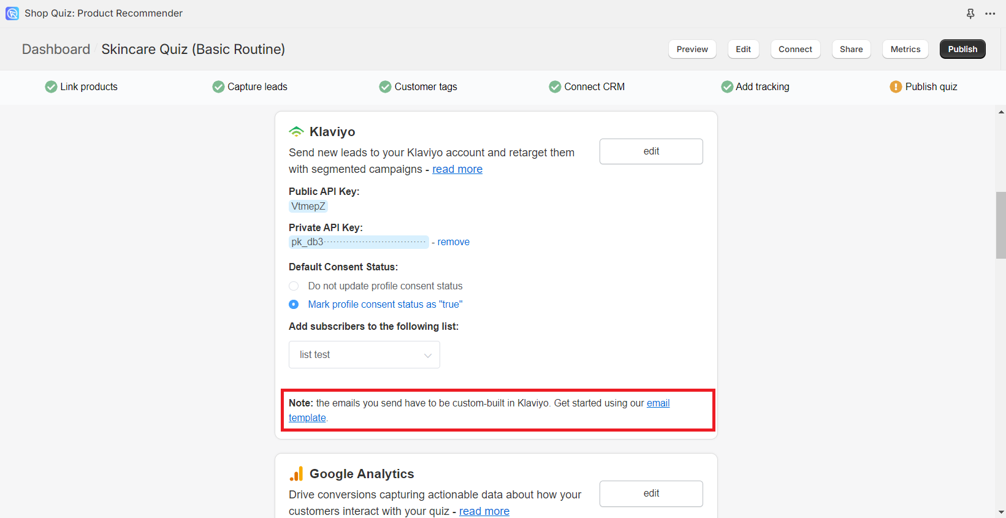Open the Metrics page

(905, 49)
